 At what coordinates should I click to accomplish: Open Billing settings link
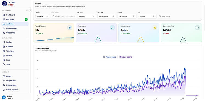click(x=15, y=76)
